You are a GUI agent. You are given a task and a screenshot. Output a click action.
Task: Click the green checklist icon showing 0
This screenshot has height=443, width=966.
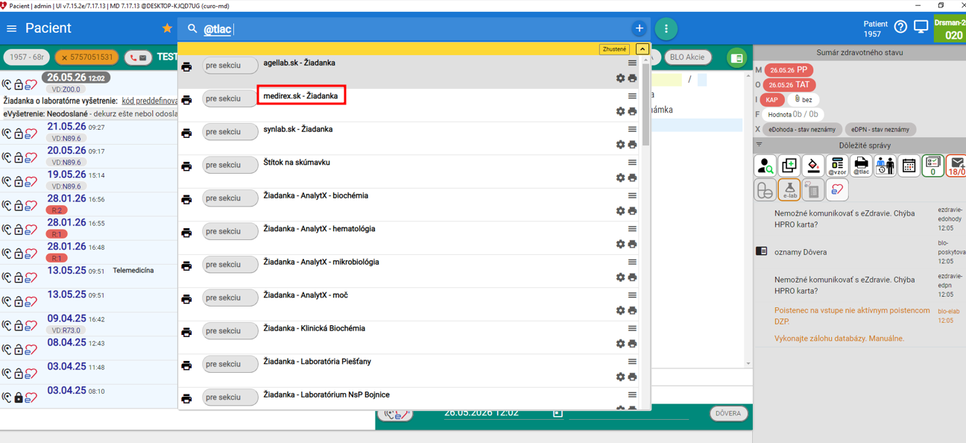pyautogui.click(x=932, y=166)
